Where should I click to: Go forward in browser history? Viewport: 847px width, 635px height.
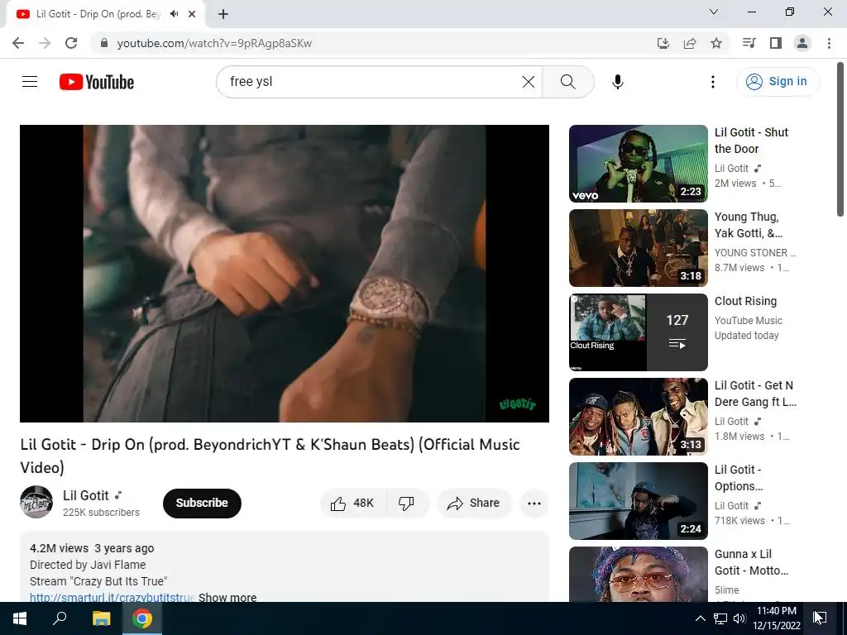pyautogui.click(x=45, y=43)
